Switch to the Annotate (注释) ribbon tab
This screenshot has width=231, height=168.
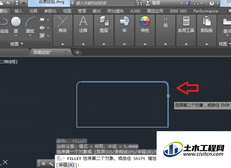(x=33, y=11)
